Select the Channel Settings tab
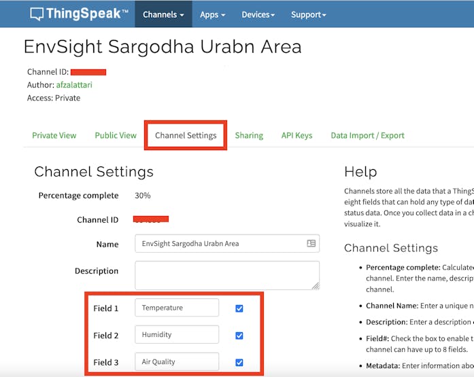The height and width of the screenshot is (377, 474). (x=186, y=136)
